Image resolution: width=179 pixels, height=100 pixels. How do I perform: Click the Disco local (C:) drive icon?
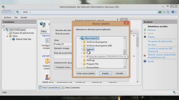[x=83, y=38]
